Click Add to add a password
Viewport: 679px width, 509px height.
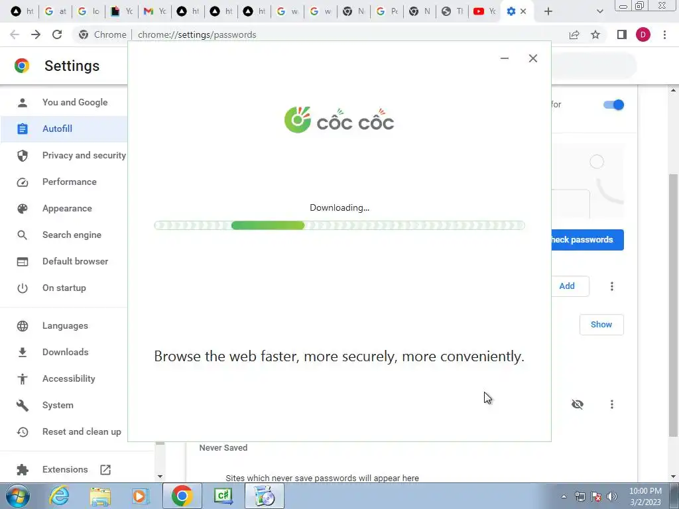pos(570,286)
